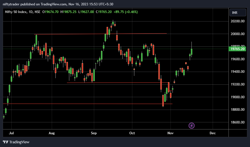
Task: Click the Nov label on time axis
Action: (x=171, y=133)
